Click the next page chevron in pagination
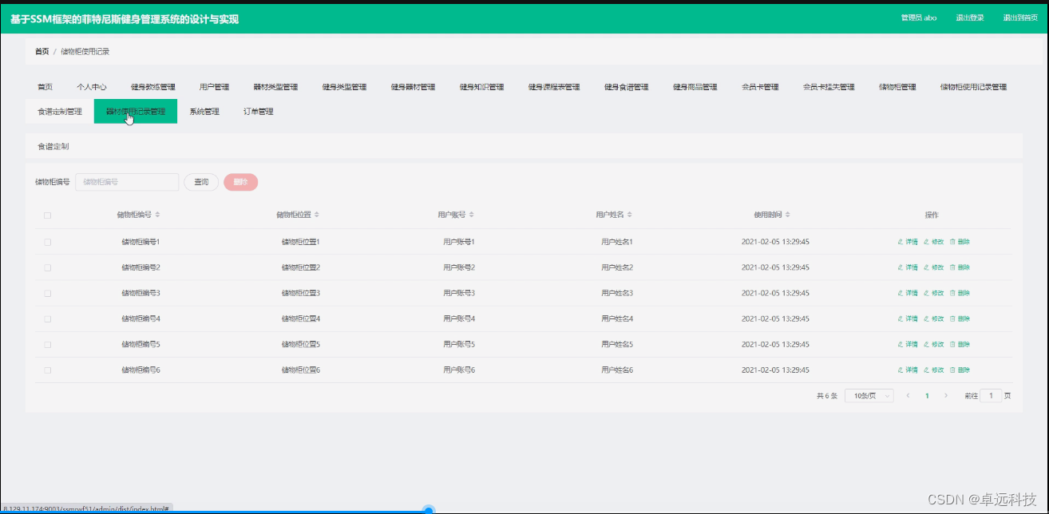The image size is (1049, 514). click(946, 395)
